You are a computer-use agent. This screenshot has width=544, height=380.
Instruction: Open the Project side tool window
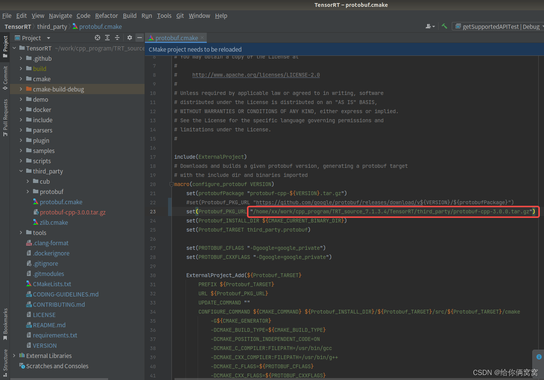click(x=5, y=46)
